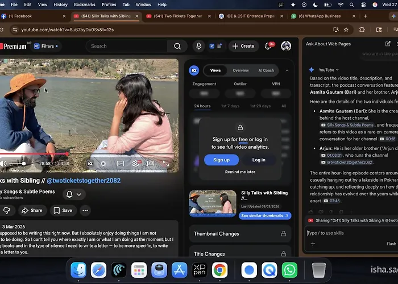Open the YouTube account avatar menu
This screenshot has height=284, width=398.
click(x=286, y=46)
